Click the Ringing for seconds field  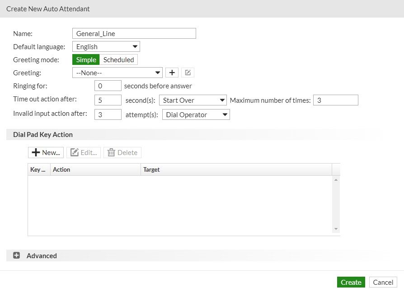click(108, 86)
